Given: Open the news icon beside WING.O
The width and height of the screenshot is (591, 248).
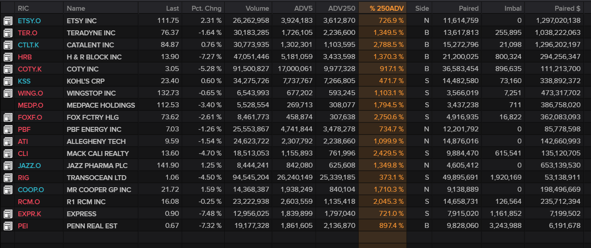Looking at the screenshot, I should click(8, 93).
